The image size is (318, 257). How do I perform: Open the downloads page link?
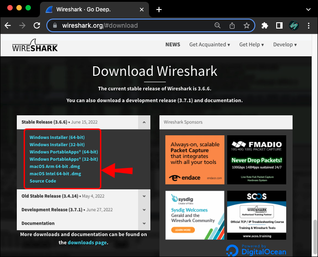pos(87,242)
